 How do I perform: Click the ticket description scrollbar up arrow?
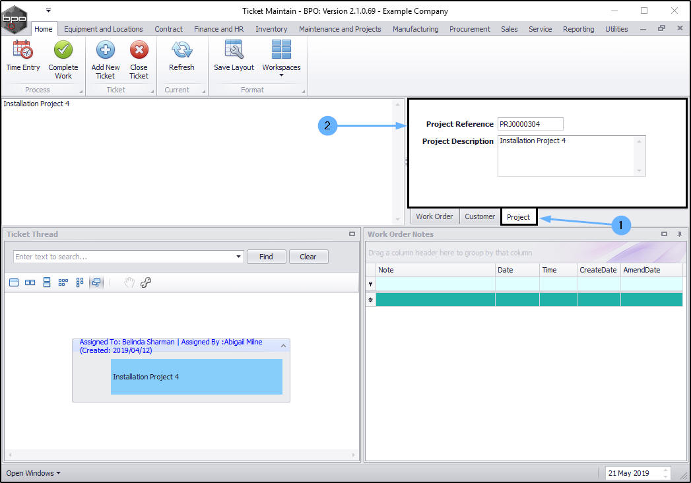tap(397, 104)
